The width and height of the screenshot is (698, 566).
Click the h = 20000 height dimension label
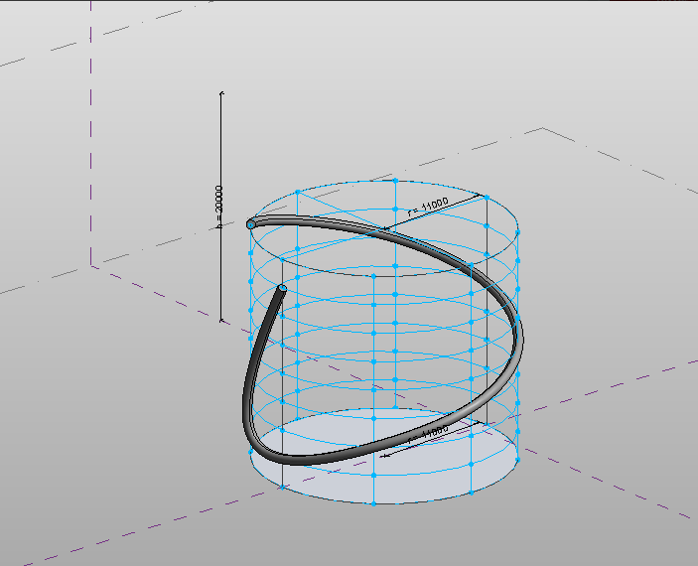[218, 206]
